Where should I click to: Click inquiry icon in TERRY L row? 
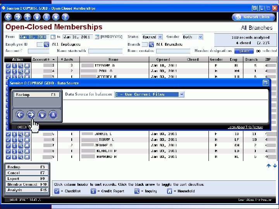point(21,140)
